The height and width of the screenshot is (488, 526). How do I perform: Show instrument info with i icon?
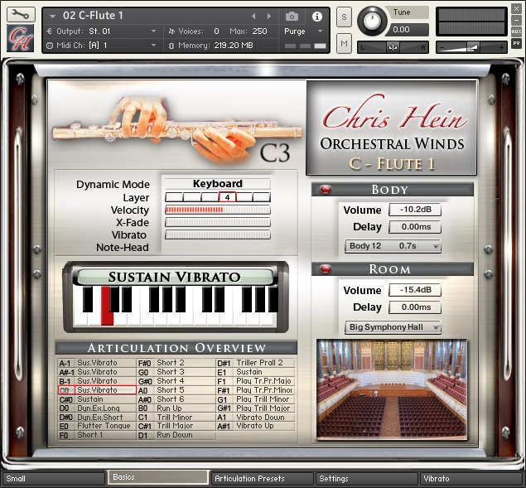(x=316, y=16)
